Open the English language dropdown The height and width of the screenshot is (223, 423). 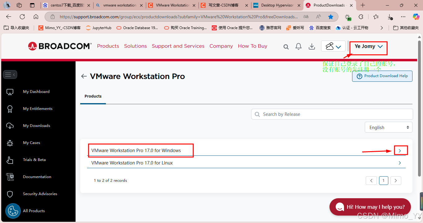pos(388,127)
